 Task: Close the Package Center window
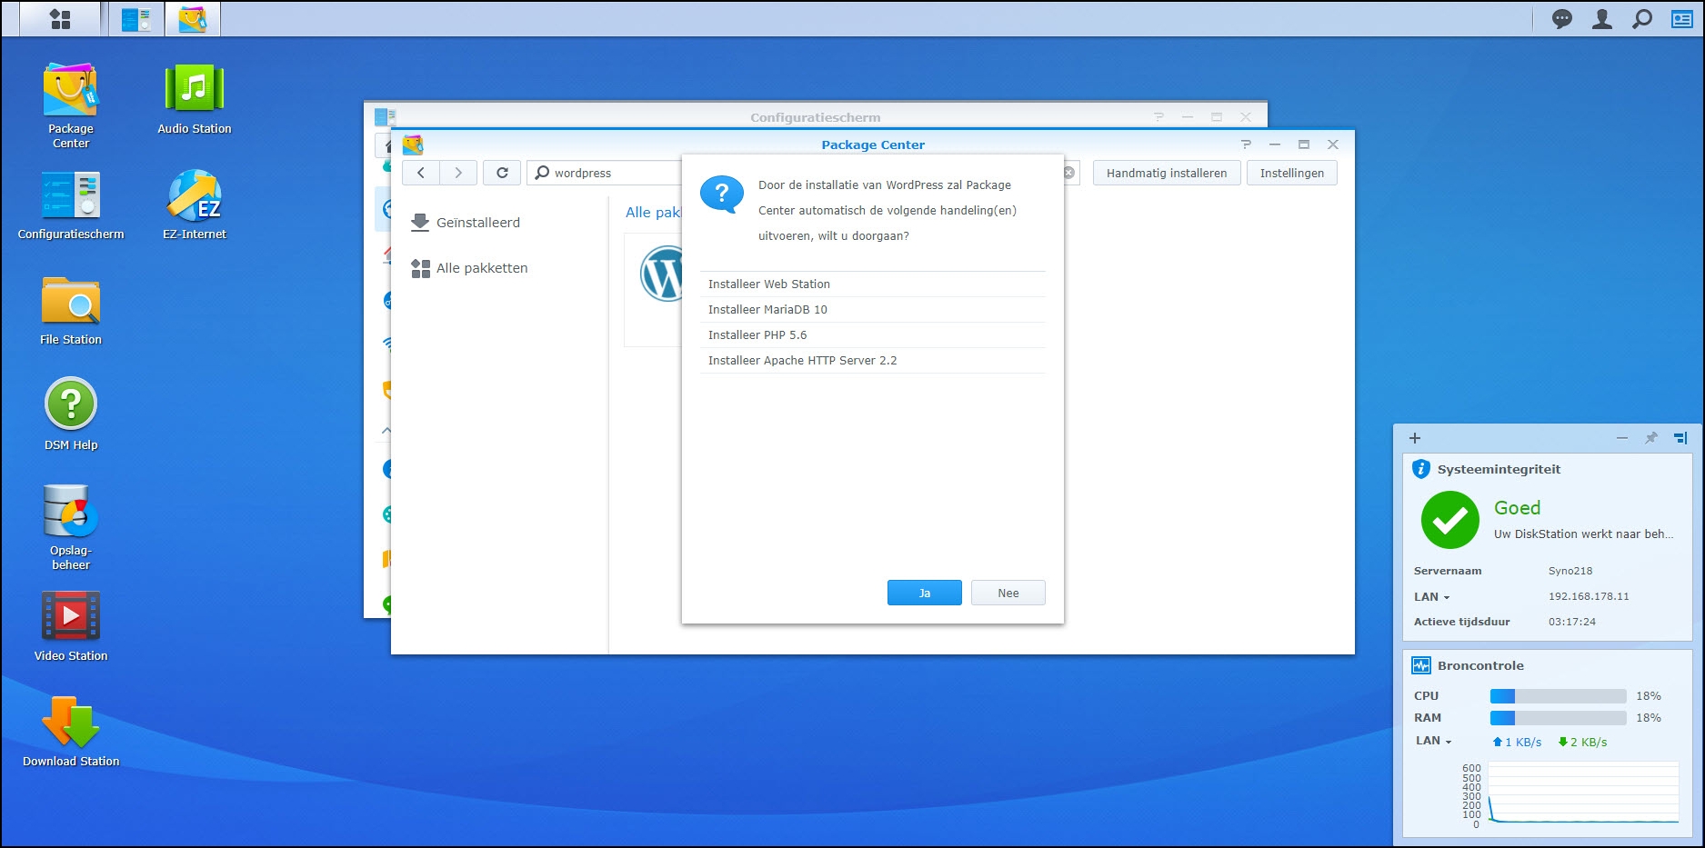1333,145
